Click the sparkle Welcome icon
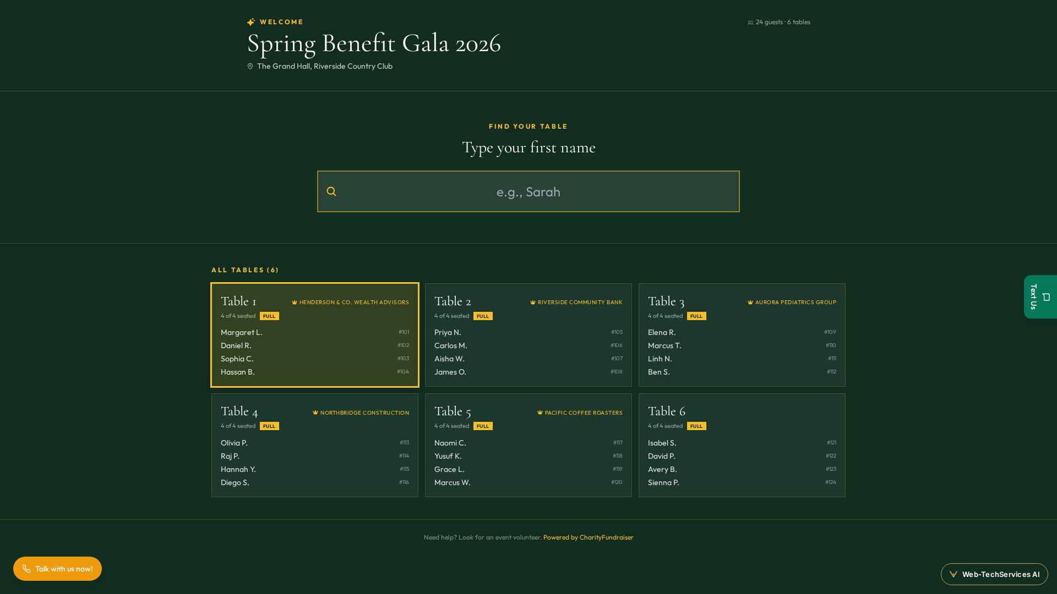 click(x=251, y=22)
